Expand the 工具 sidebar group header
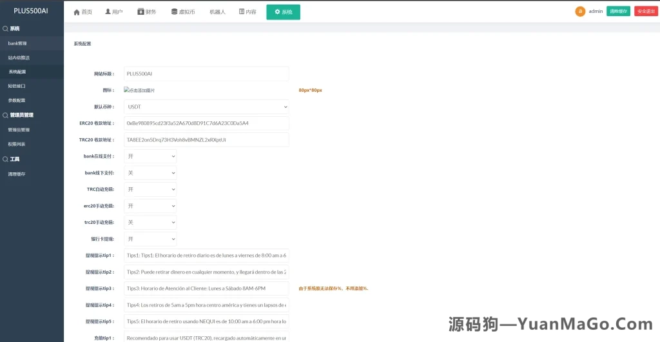 (x=32, y=159)
